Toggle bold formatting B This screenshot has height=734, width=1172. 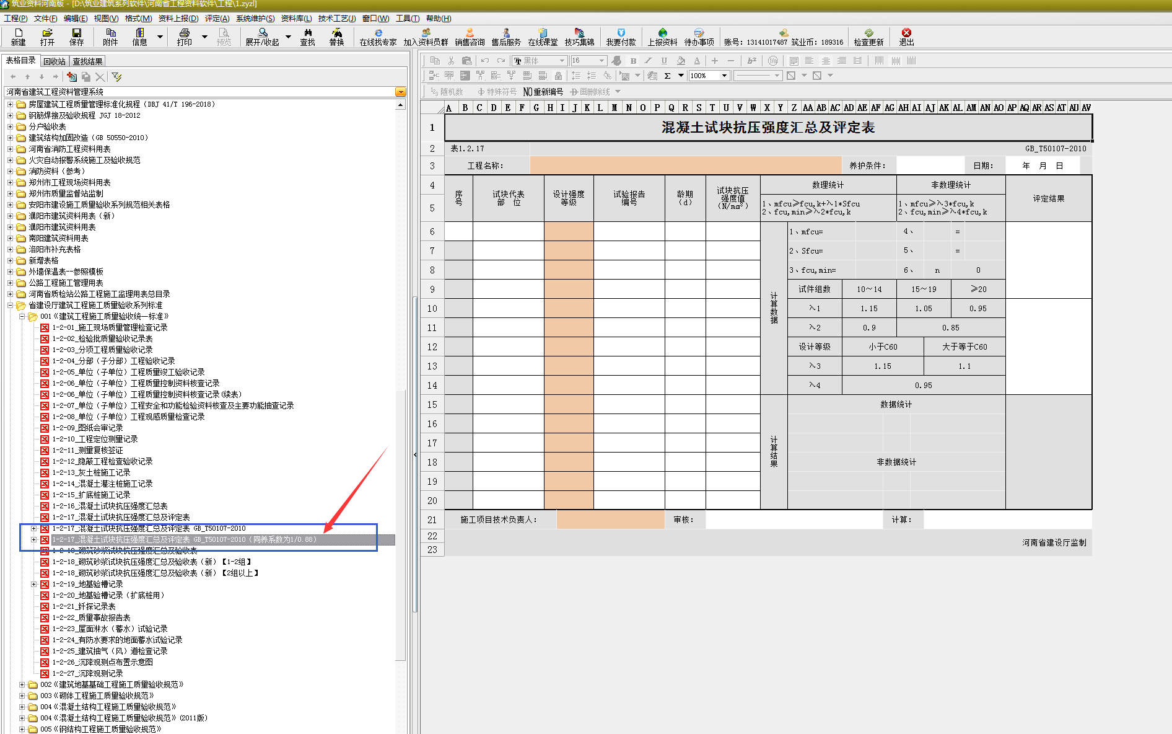click(633, 61)
